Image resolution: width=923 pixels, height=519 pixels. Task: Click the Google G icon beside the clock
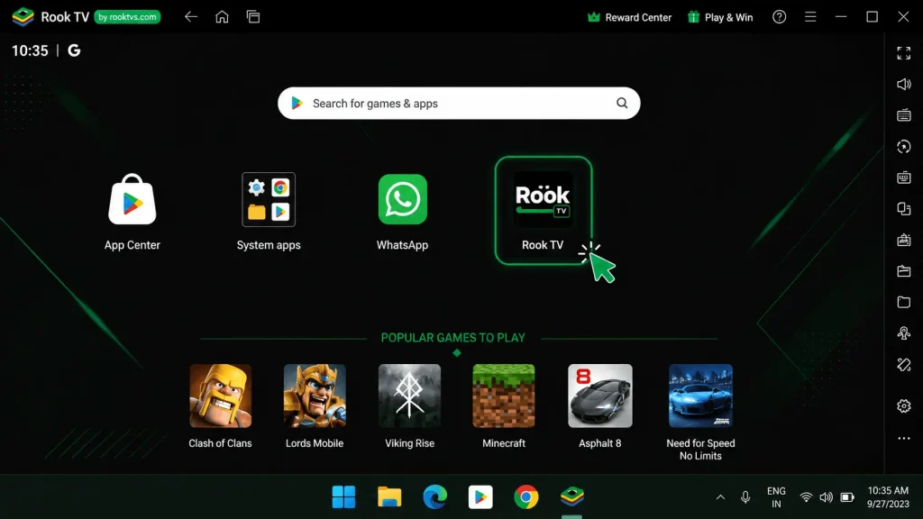[74, 50]
